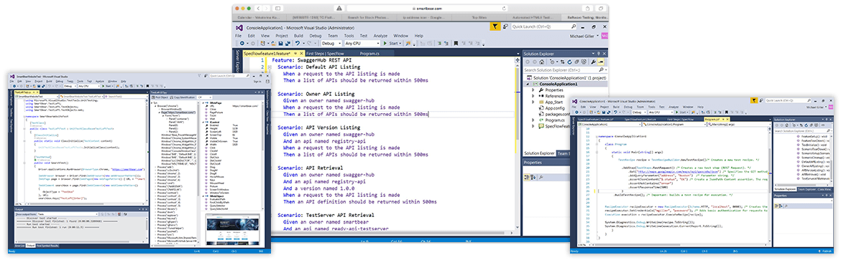Click Safari's back arrow in the center window

259,9
